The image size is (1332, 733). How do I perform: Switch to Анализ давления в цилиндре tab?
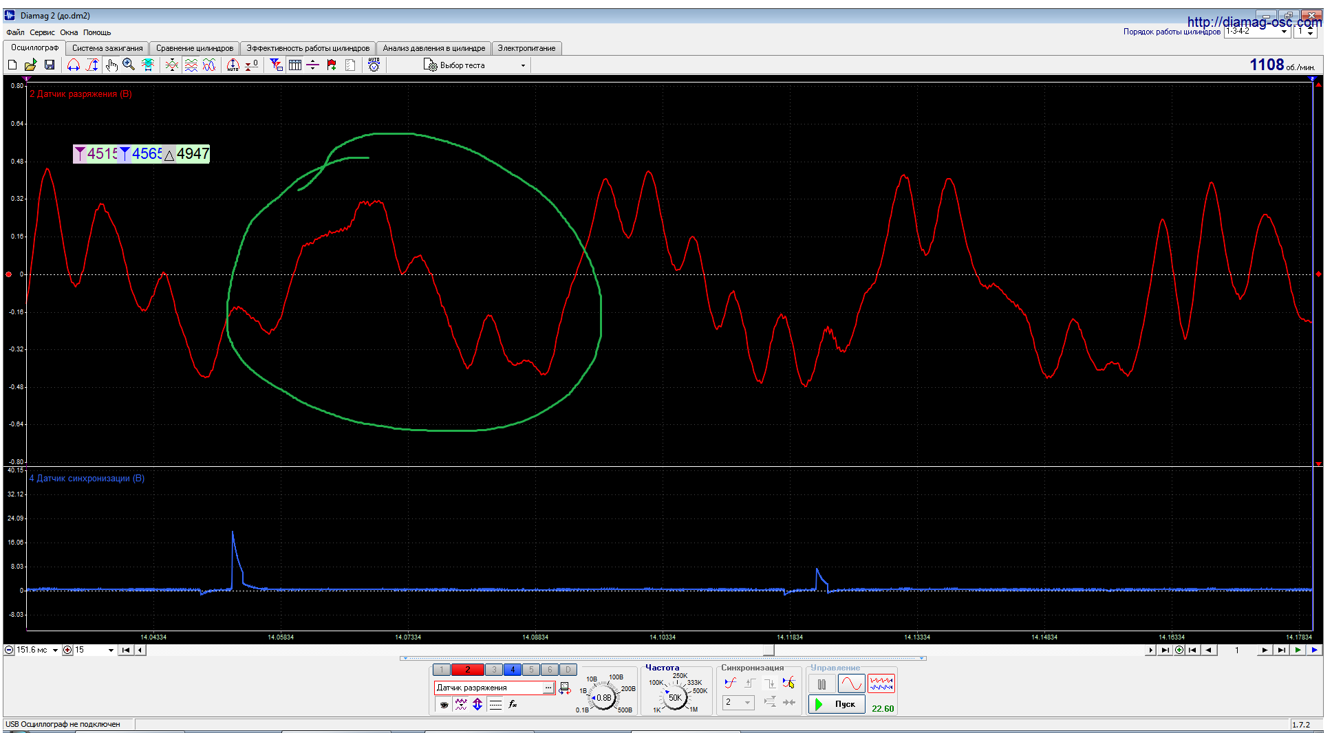pyautogui.click(x=434, y=48)
